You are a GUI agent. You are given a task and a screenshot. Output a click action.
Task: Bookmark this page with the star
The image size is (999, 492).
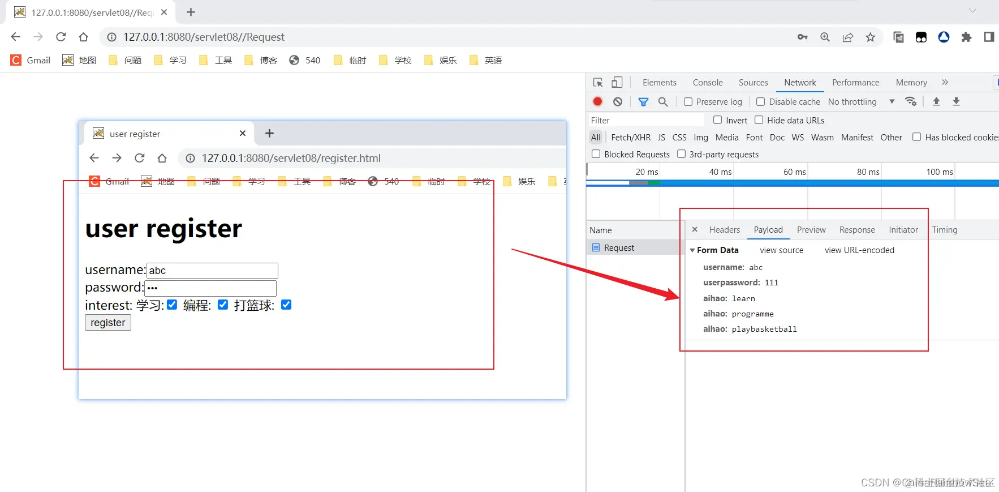(870, 37)
